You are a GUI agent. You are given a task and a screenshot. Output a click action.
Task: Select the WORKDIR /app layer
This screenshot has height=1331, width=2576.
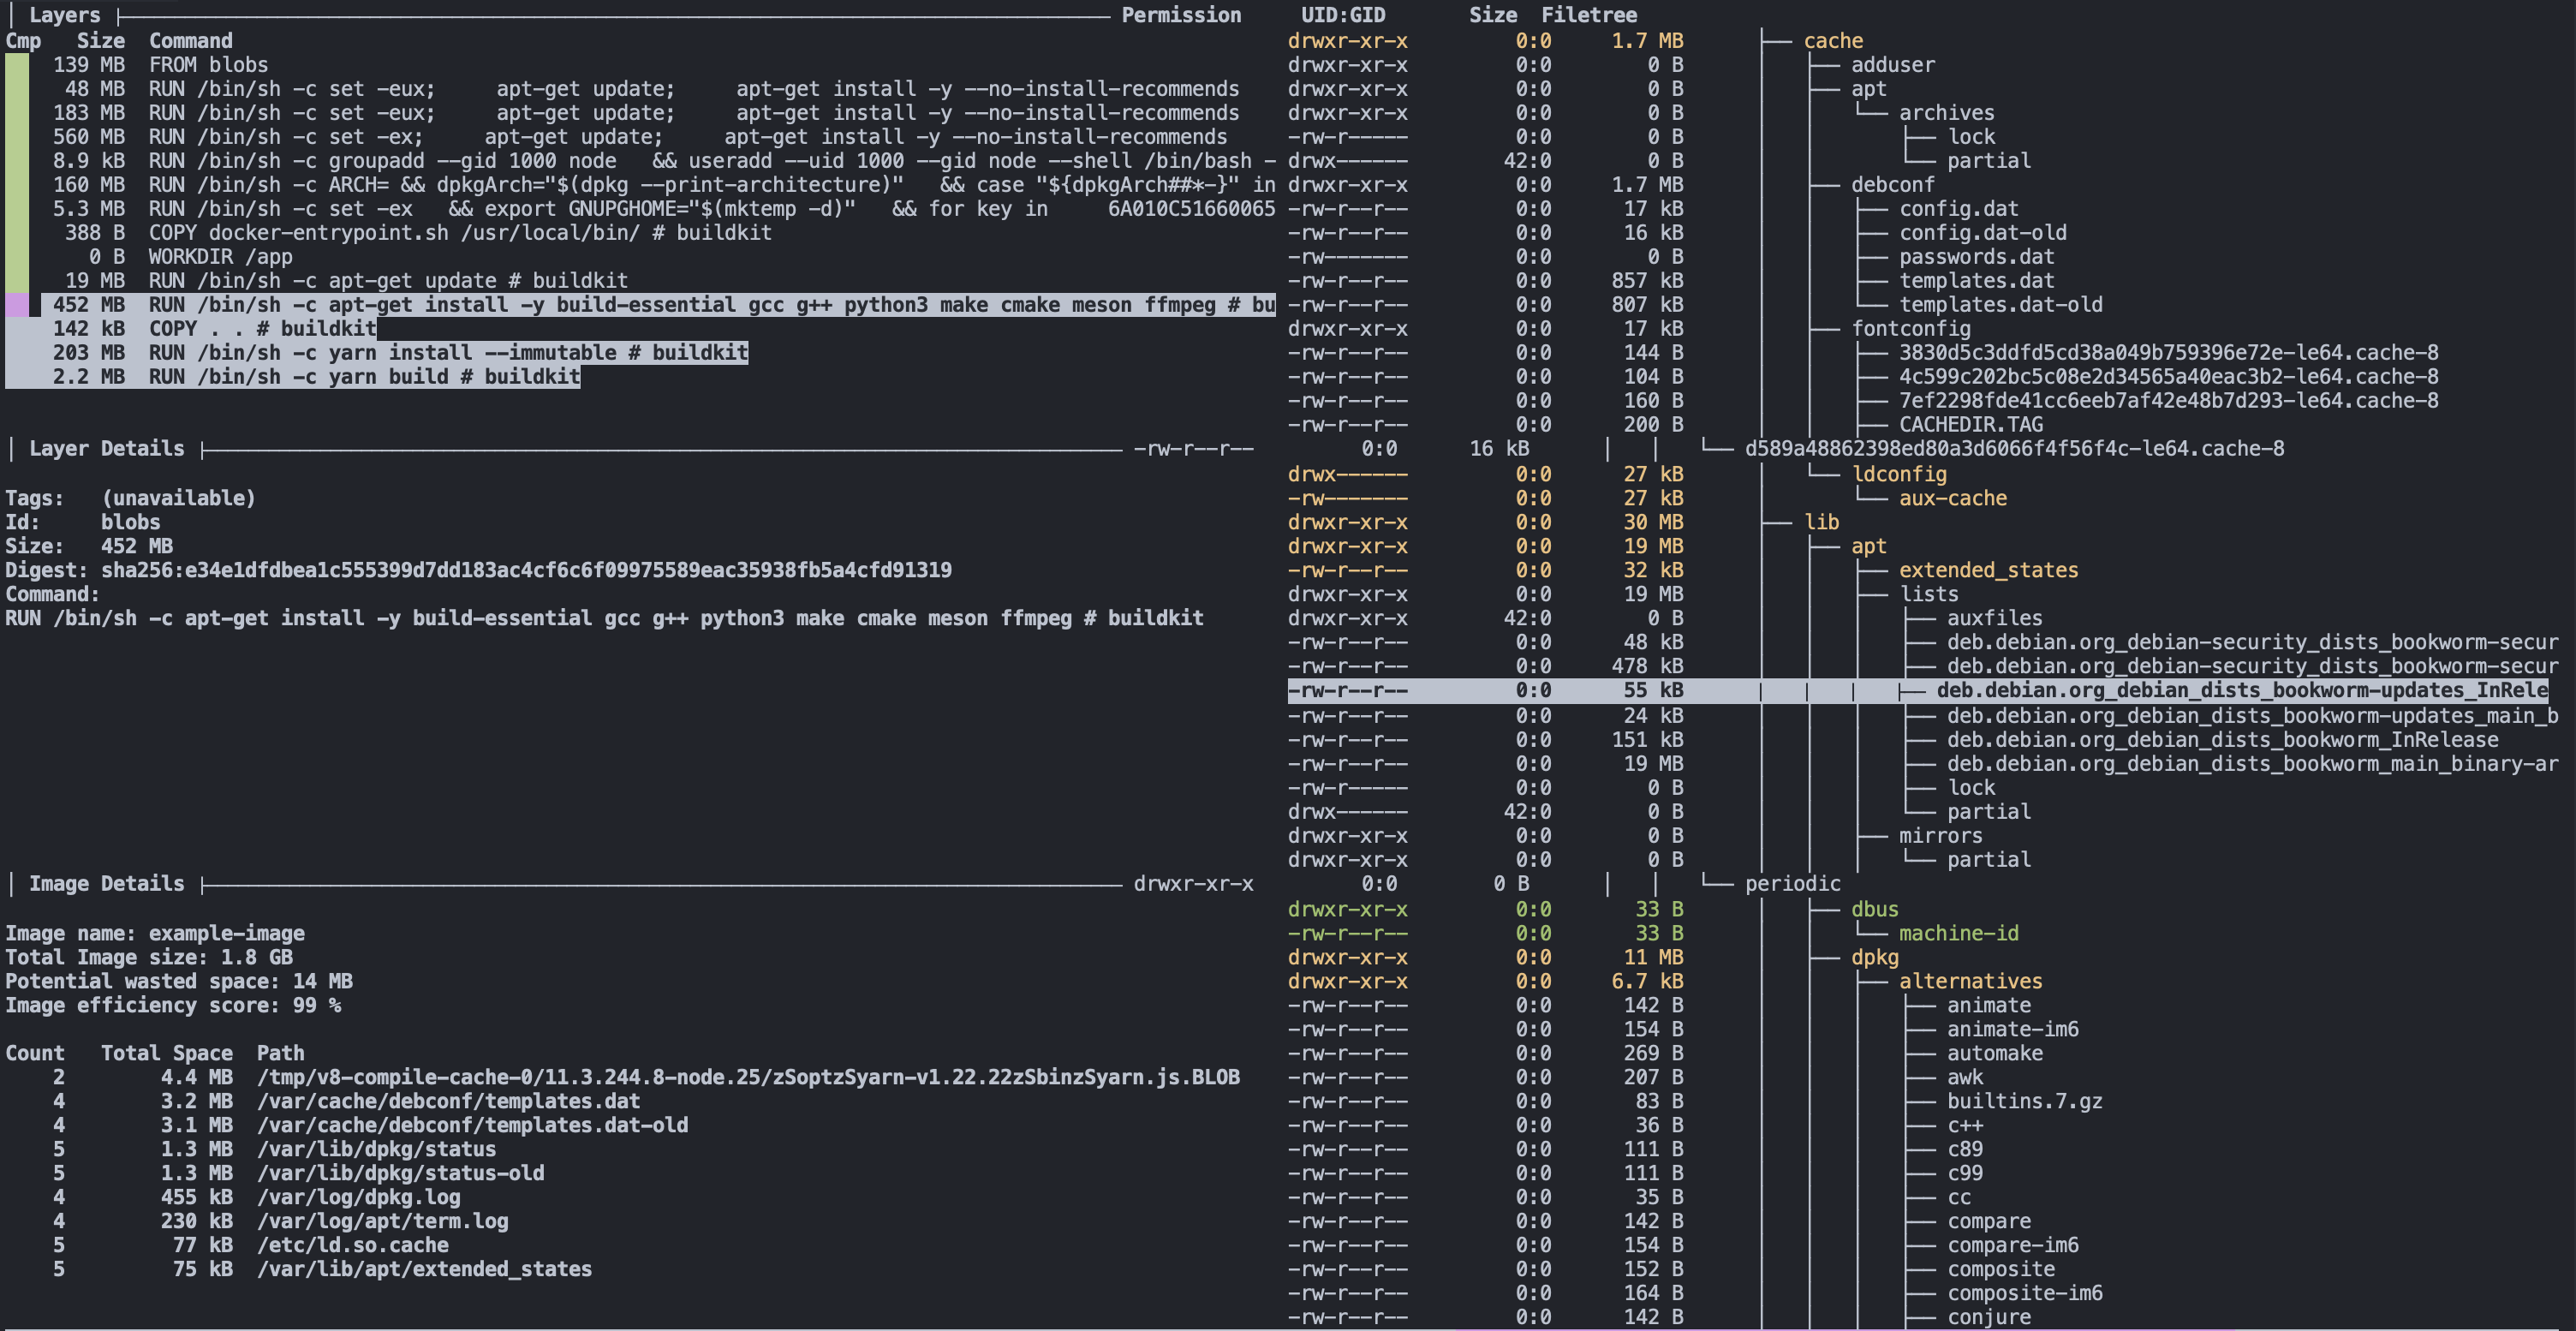[x=220, y=257]
